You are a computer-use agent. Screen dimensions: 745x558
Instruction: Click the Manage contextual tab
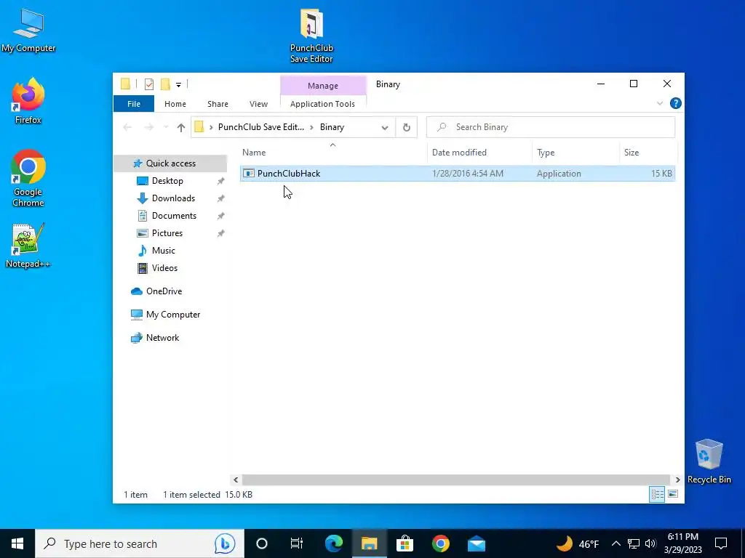[x=323, y=86]
